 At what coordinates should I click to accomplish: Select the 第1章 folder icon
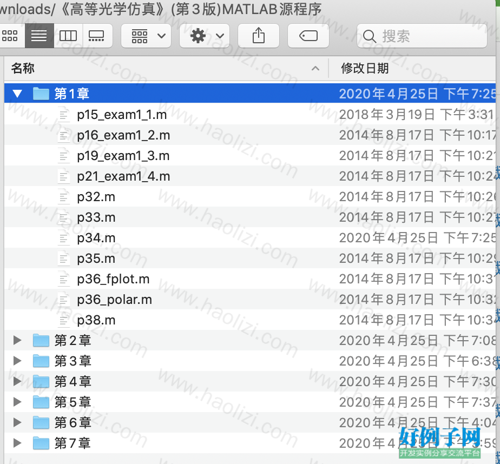tap(41, 94)
